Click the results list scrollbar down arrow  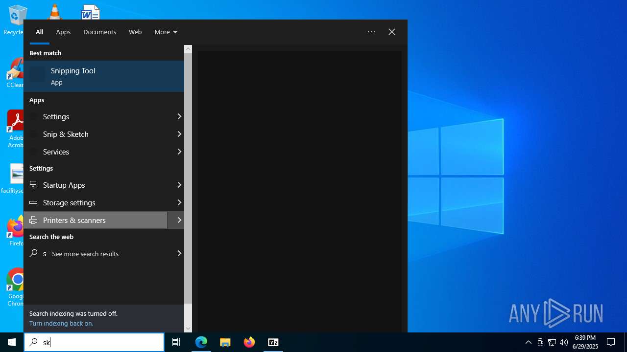tap(188, 329)
